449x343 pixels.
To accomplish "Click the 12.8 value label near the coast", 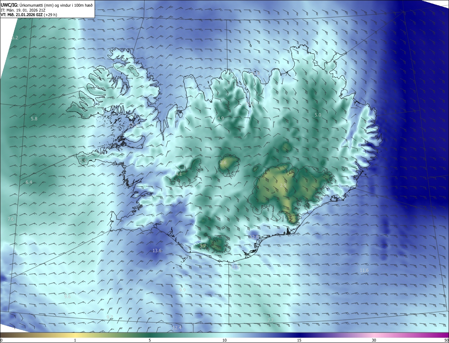I will (x=254, y=237).
